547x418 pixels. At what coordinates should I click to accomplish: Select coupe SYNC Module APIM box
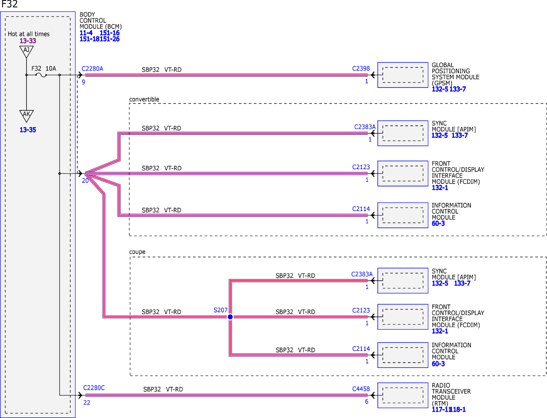(403, 280)
